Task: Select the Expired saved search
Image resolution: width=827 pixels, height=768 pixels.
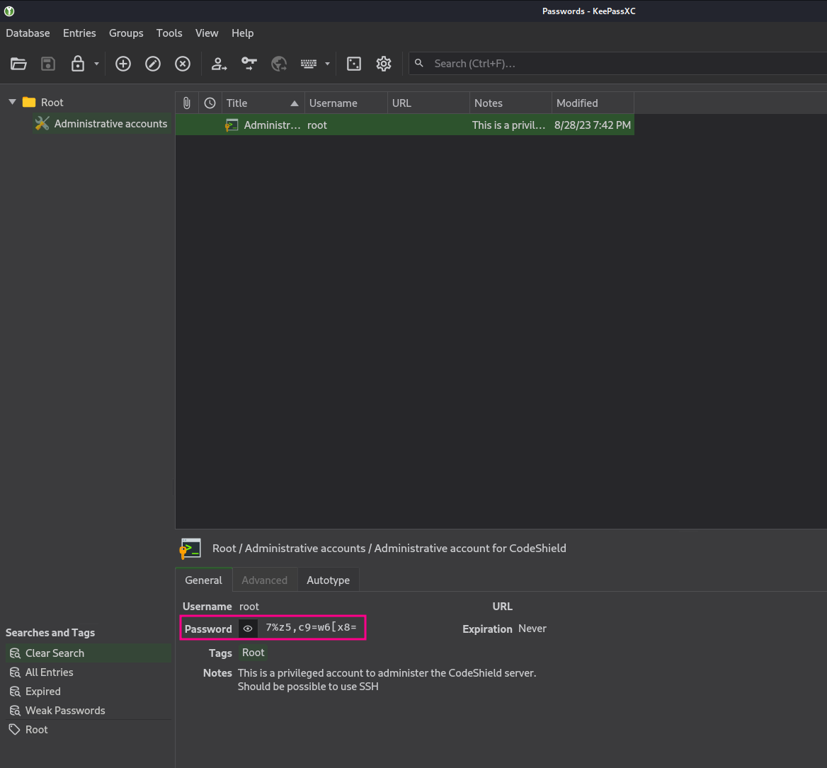Action: [x=88, y=691]
